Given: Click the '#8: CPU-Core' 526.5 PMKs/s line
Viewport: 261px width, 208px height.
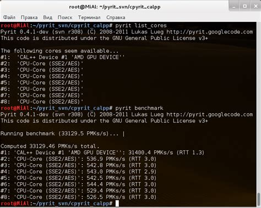Looking at the screenshot, I should pos(78,197).
